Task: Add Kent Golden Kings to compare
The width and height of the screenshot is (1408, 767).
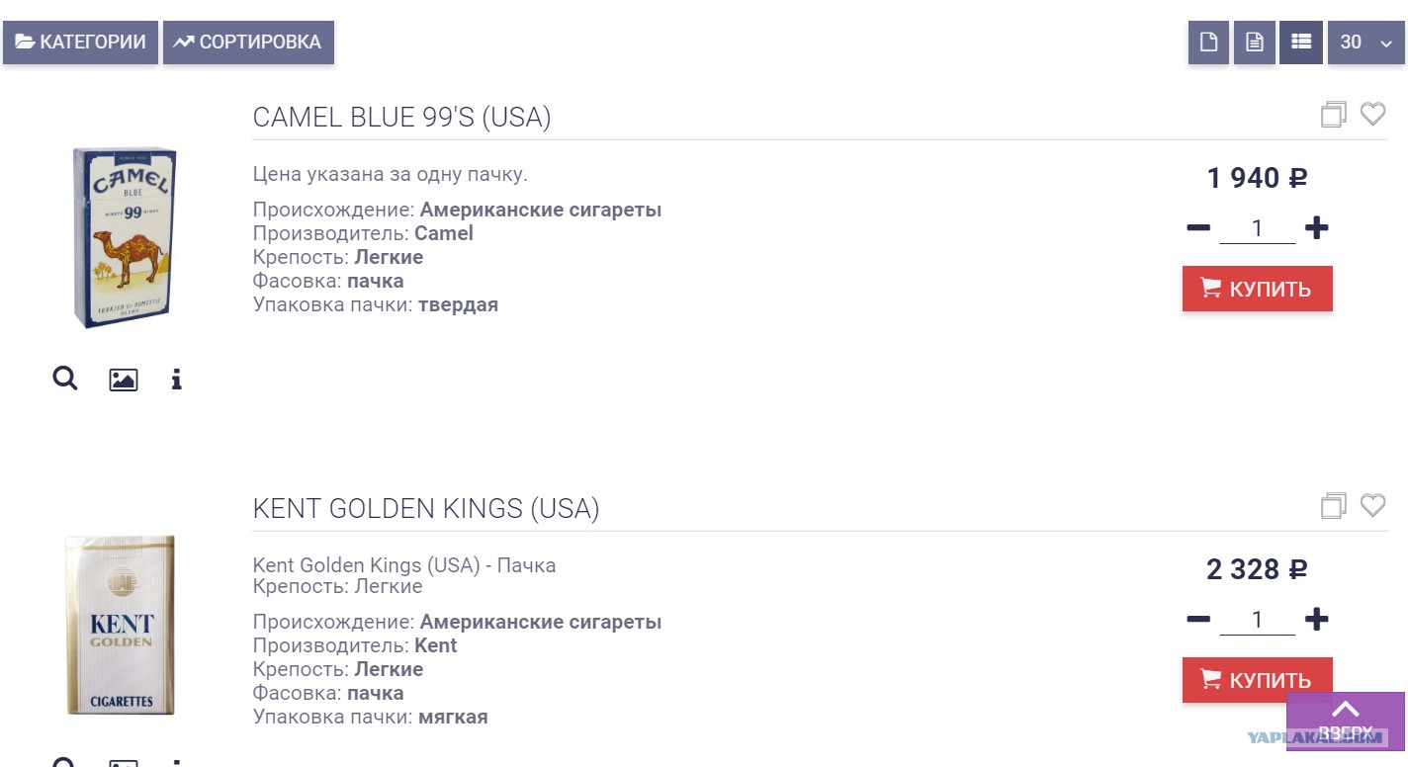Action: click(x=1334, y=506)
